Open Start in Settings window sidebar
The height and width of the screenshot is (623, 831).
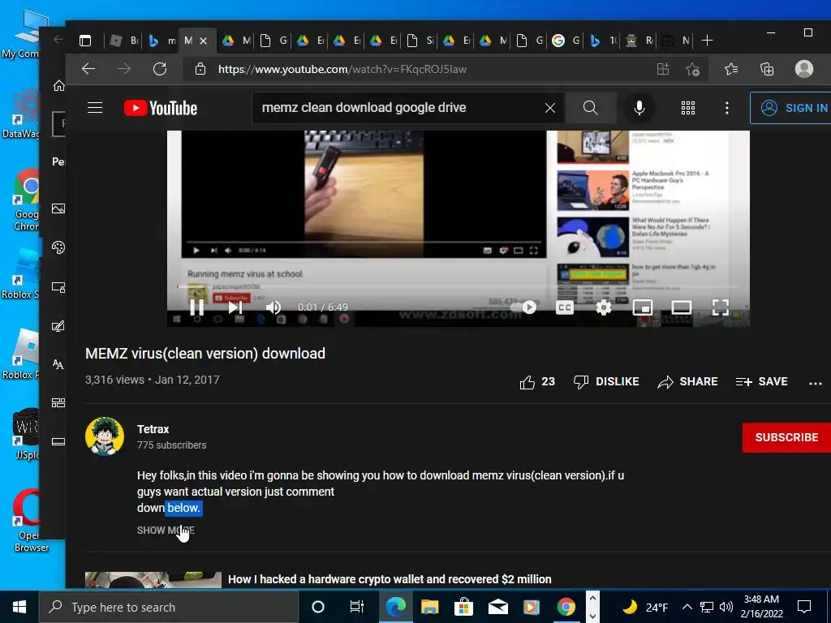point(58,402)
